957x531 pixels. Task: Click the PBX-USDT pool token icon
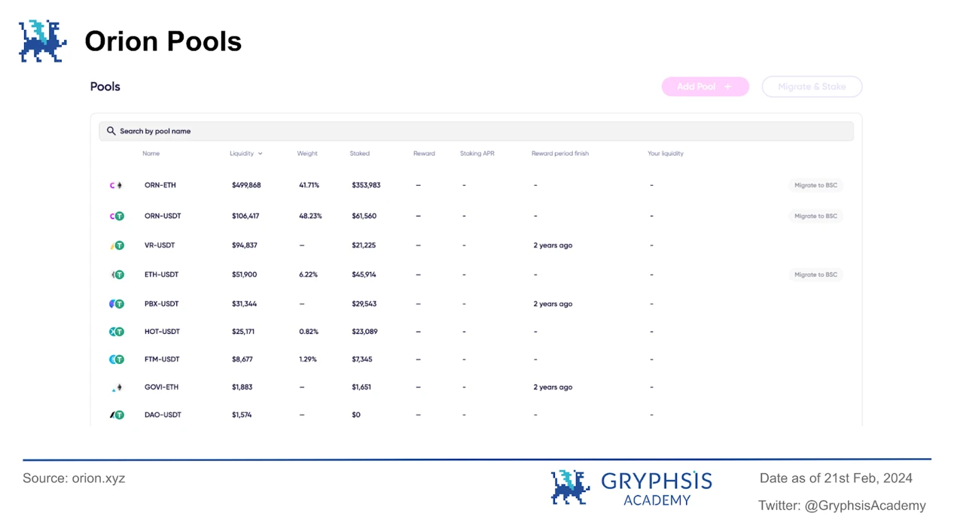(117, 304)
